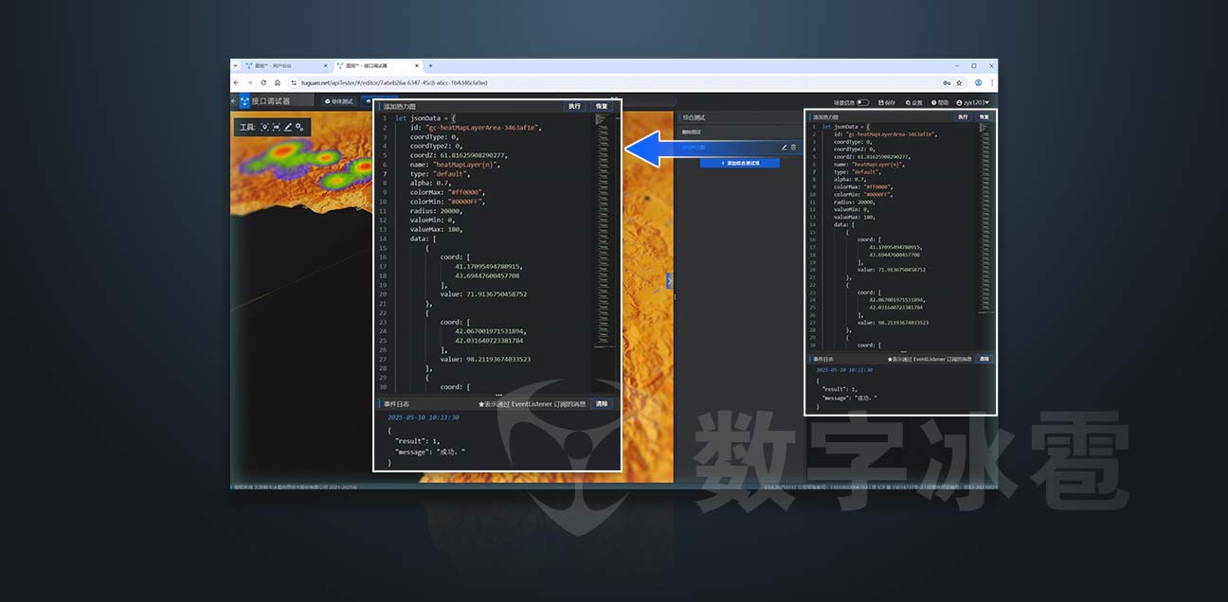Click the id line in the enlarged code editor
The width and height of the screenshot is (1228, 602).
tap(476, 127)
